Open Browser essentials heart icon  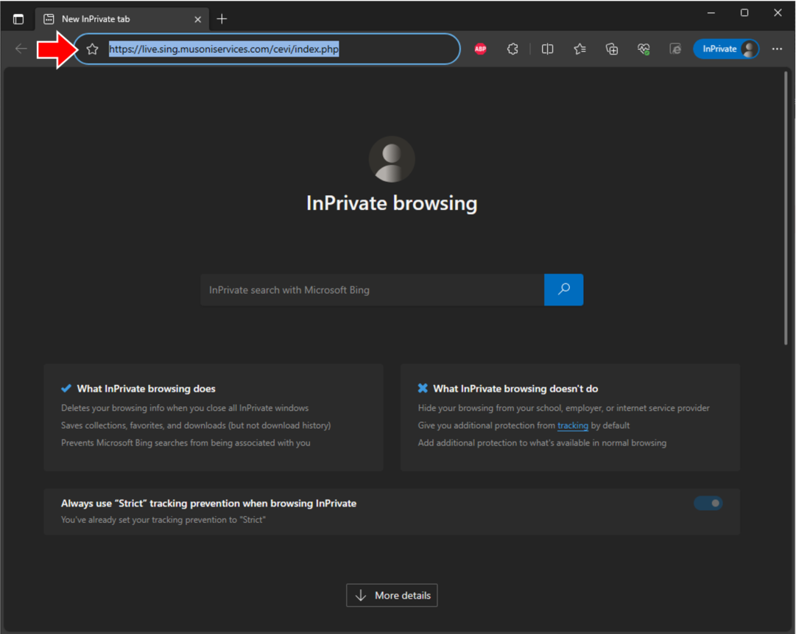pyautogui.click(x=644, y=49)
